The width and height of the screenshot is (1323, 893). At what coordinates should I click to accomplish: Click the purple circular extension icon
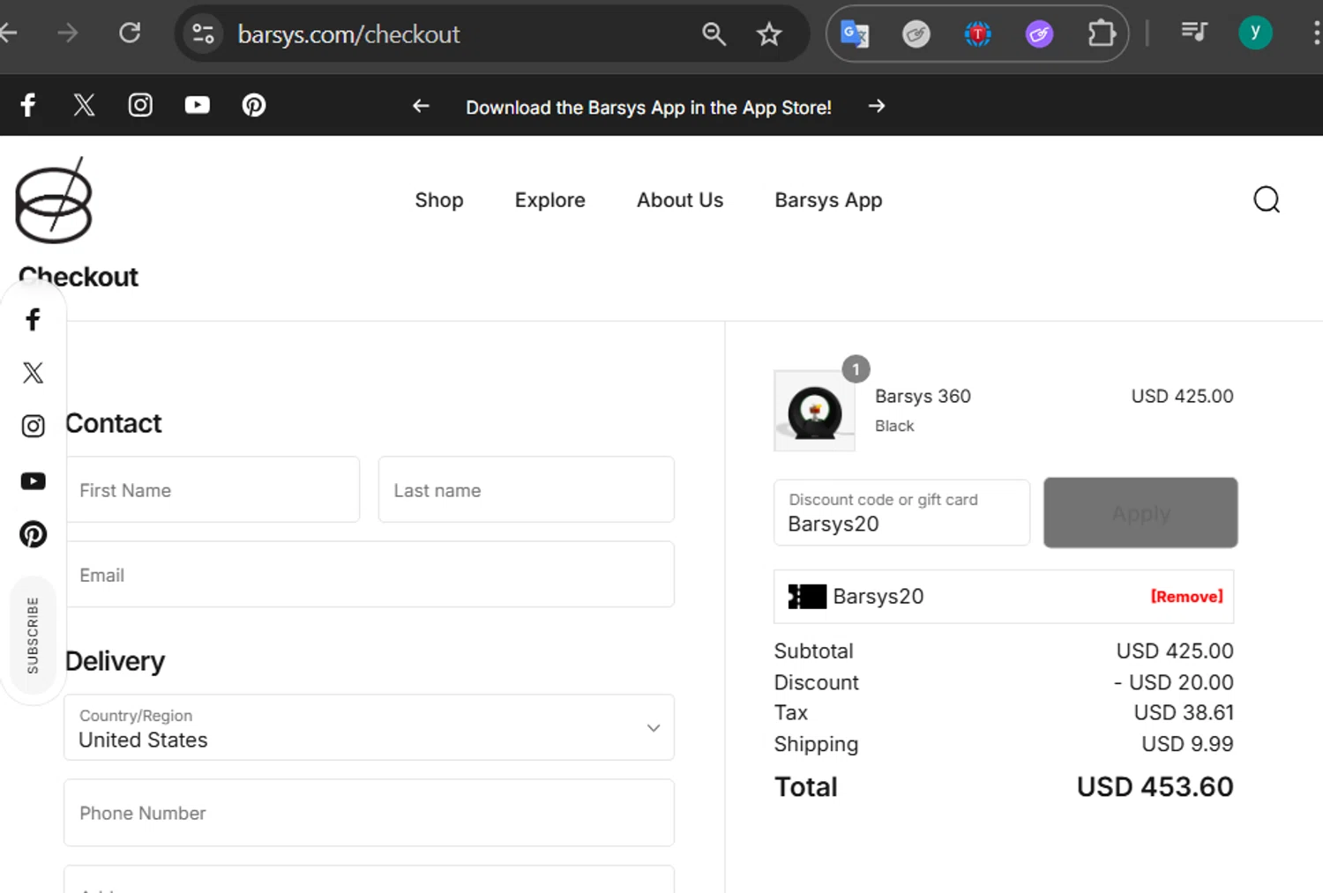tap(1039, 34)
